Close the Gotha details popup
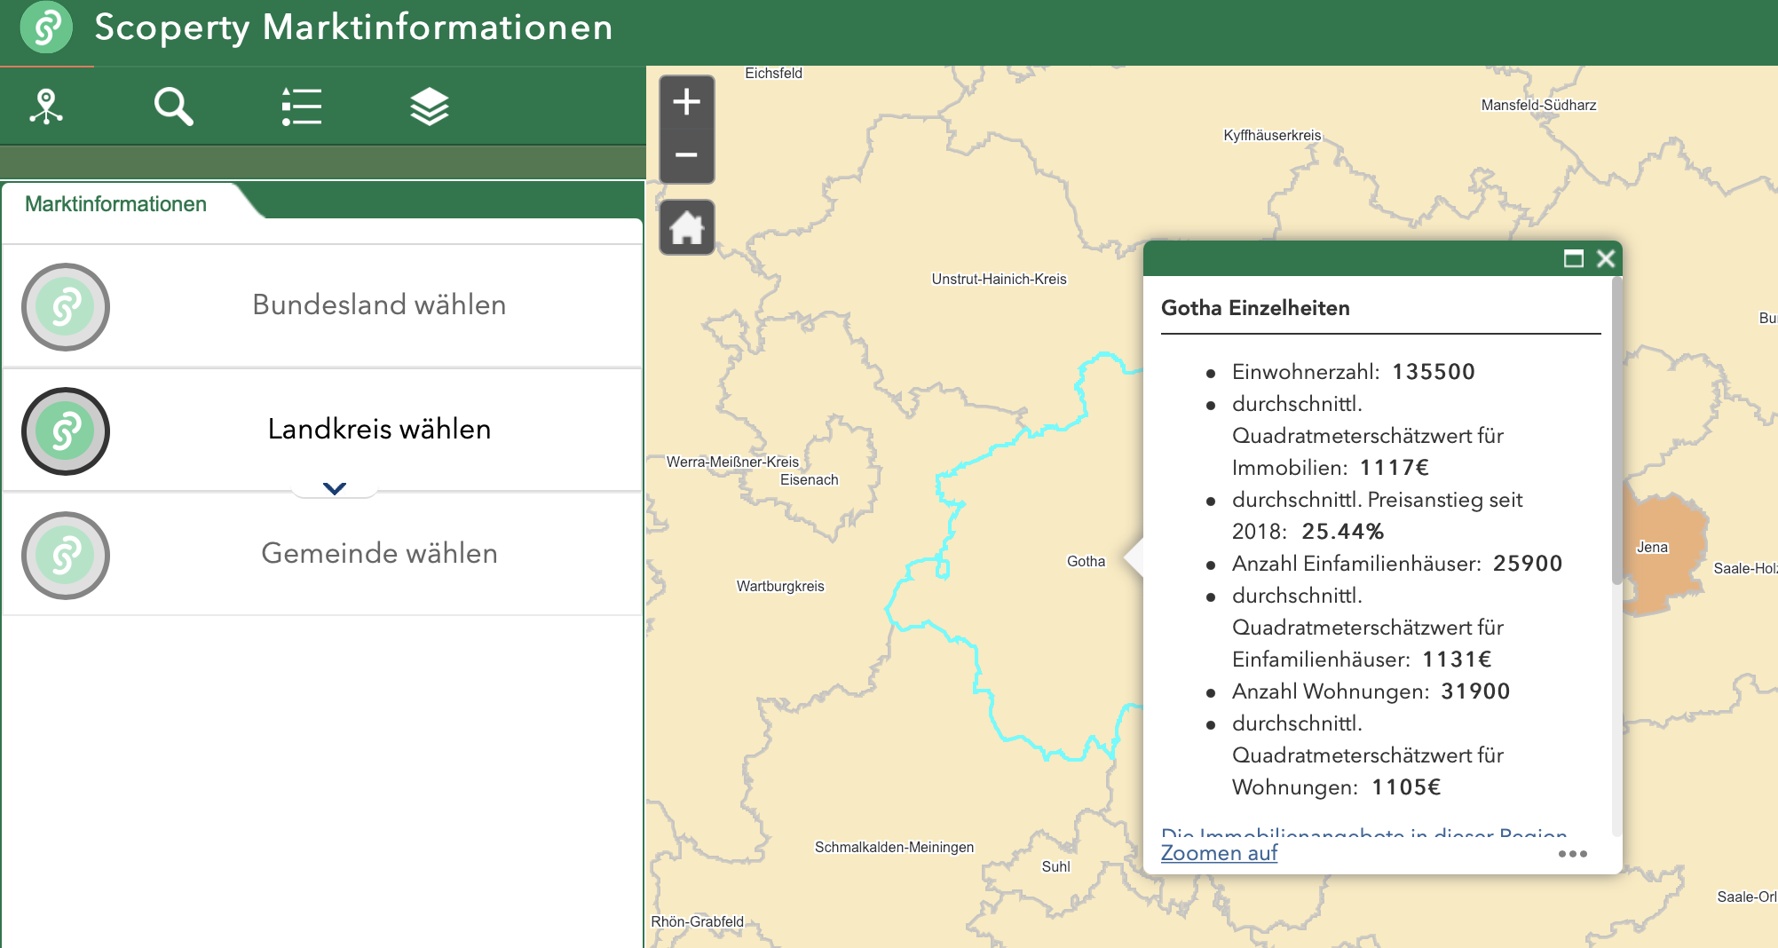The height and width of the screenshot is (948, 1778). [1606, 258]
